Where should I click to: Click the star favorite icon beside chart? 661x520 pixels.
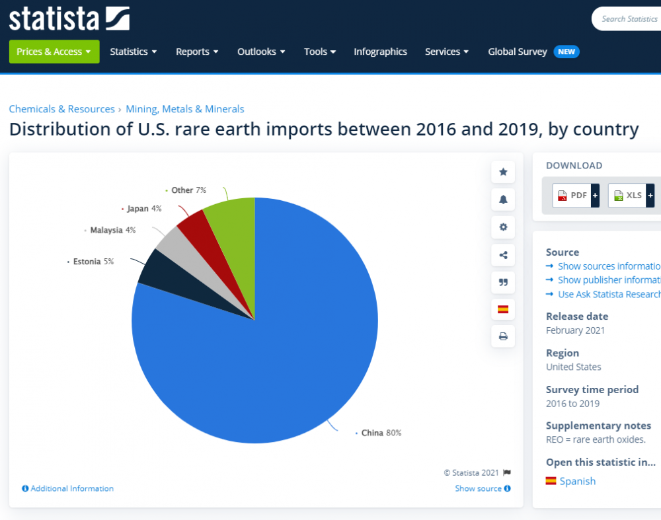point(503,172)
